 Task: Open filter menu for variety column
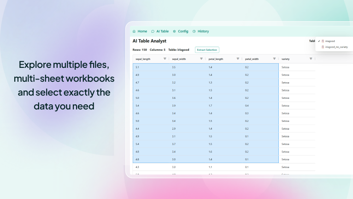(x=311, y=59)
